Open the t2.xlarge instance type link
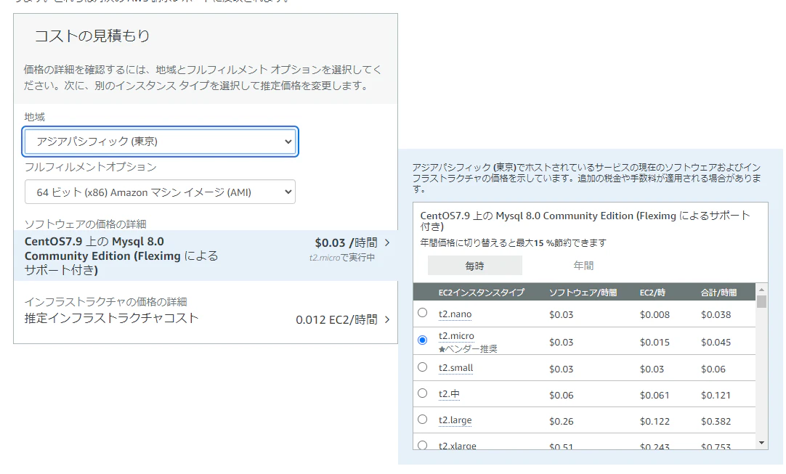 [x=457, y=446]
